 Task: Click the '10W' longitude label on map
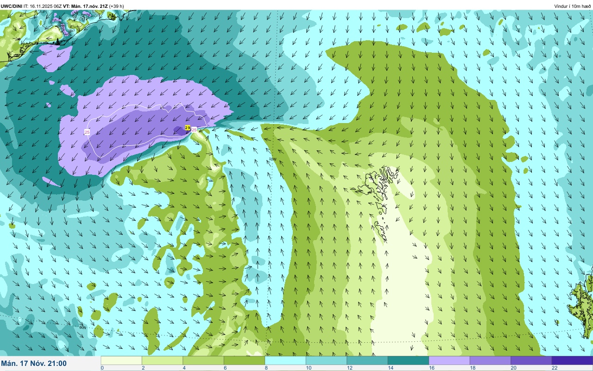[272, 159]
